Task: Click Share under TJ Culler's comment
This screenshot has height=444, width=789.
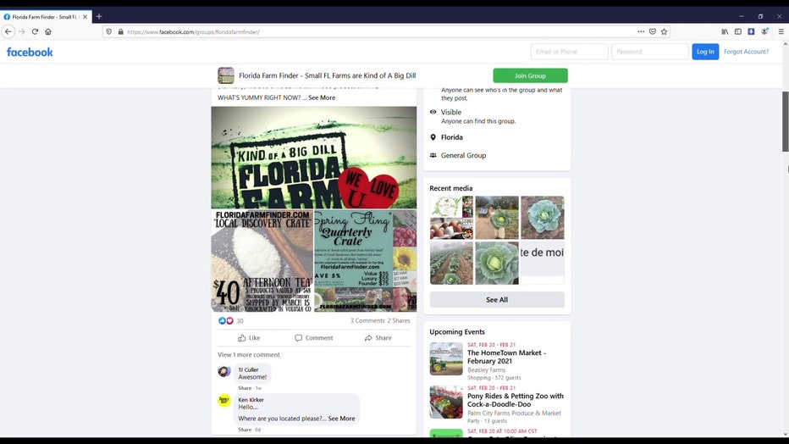Action: [245, 388]
